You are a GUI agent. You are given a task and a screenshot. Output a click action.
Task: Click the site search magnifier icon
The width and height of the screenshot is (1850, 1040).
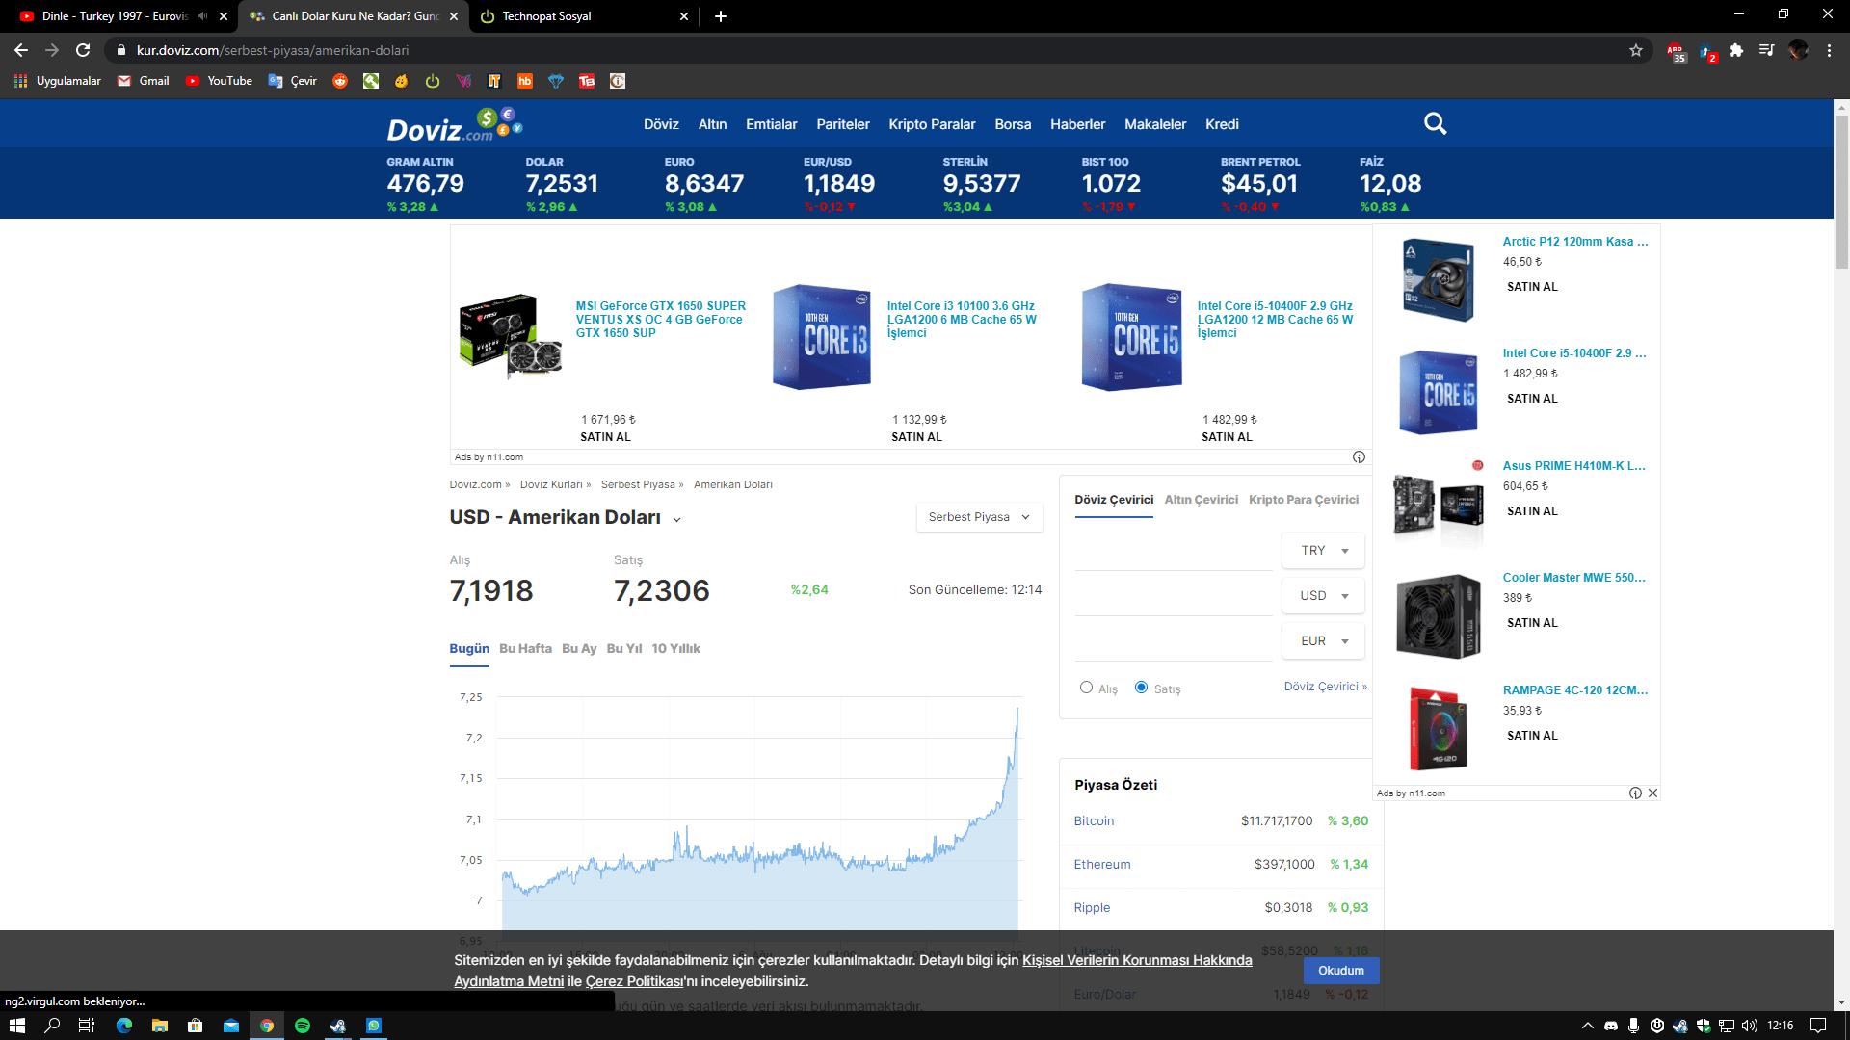point(1435,124)
